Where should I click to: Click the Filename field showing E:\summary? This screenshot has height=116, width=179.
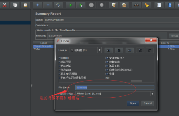[107, 36]
